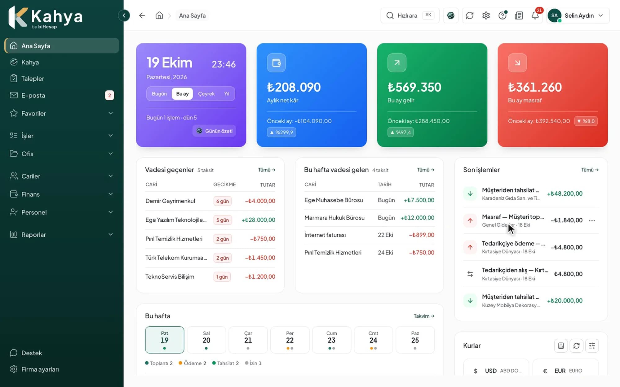Open more options for Masraf transaction
This screenshot has width=620, height=387.
point(592,220)
